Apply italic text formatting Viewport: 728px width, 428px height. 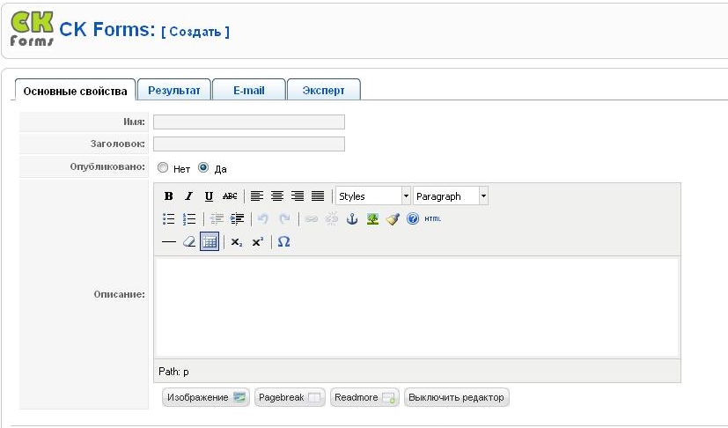point(188,196)
